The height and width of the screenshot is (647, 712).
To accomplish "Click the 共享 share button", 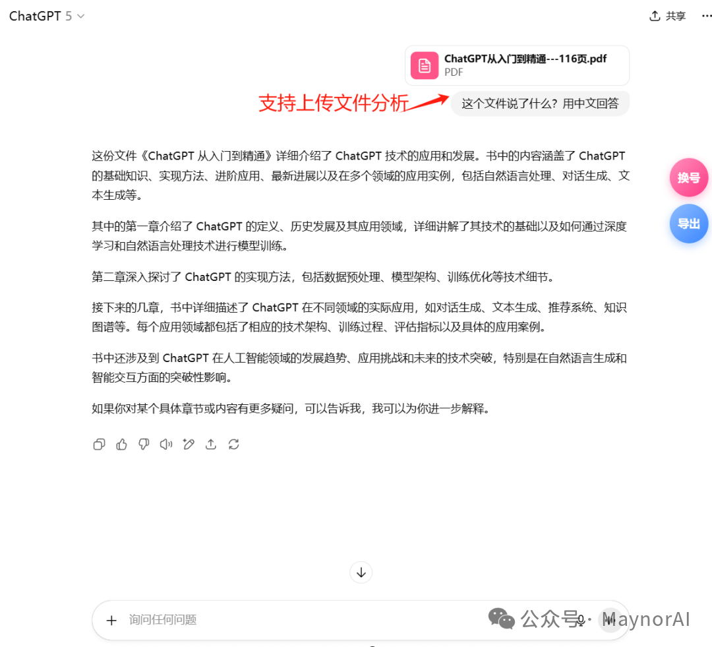I will [667, 15].
